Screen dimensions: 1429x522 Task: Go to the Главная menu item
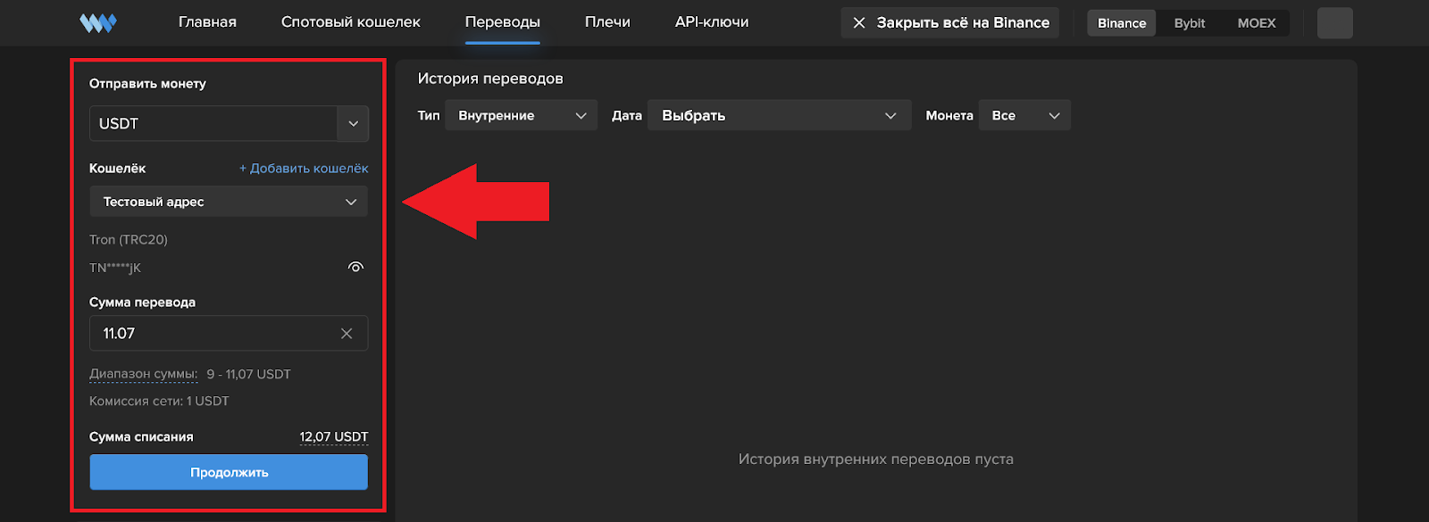[x=207, y=22]
